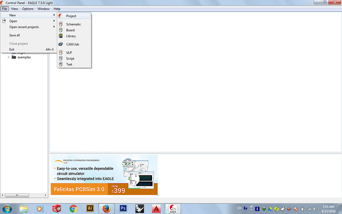This screenshot has width=342, height=214.
Task: Open AutoCAD from taskbar
Action: [156, 209]
